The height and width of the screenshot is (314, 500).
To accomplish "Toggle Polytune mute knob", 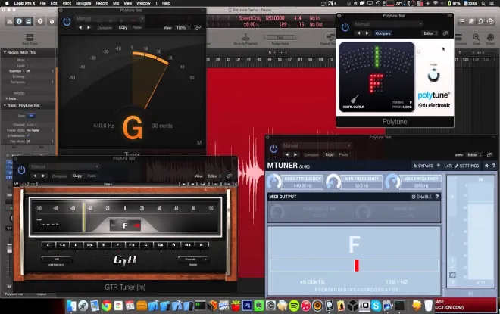I will click(x=433, y=75).
